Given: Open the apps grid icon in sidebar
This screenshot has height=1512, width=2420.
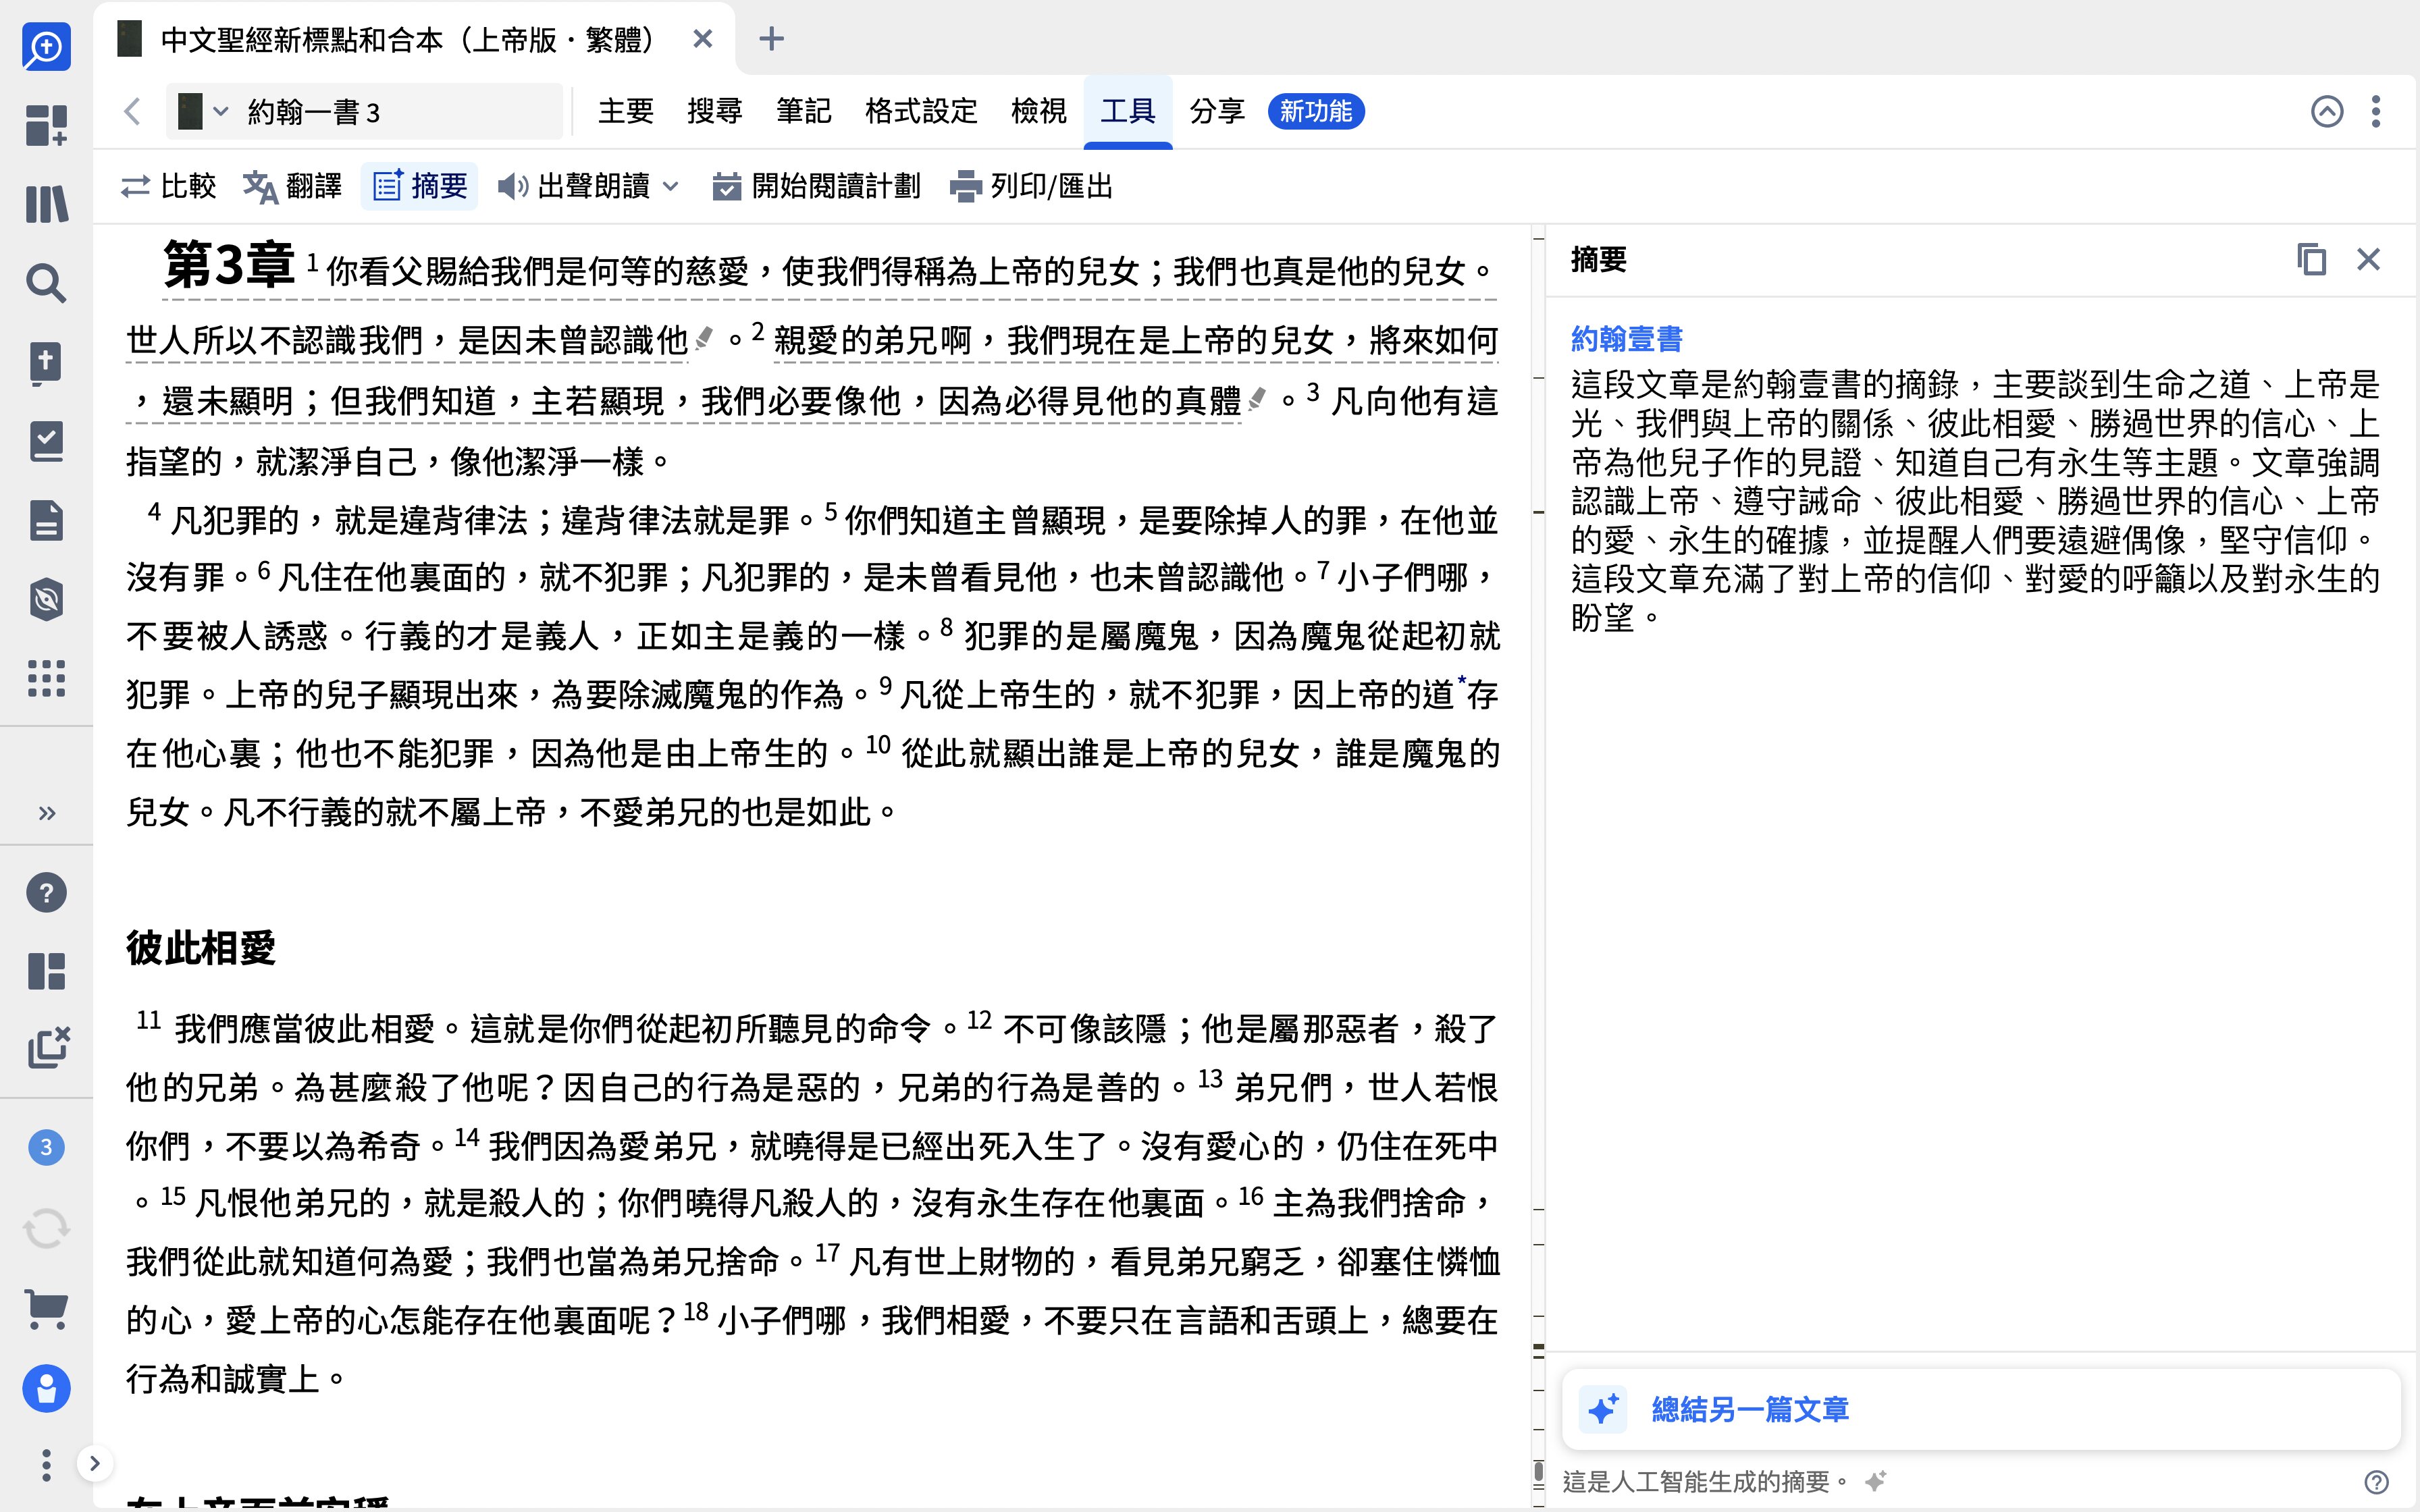Looking at the screenshot, I should tap(46, 678).
